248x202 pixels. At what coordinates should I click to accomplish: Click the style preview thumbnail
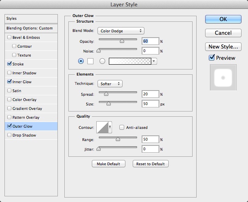tap(220, 78)
